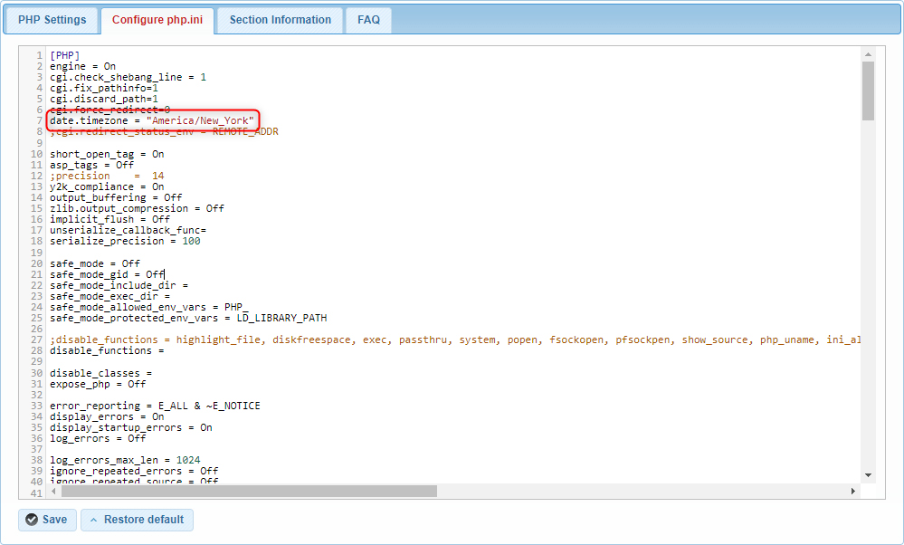Click the Save button
Viewport: 904px width, 545px height.
46,520
